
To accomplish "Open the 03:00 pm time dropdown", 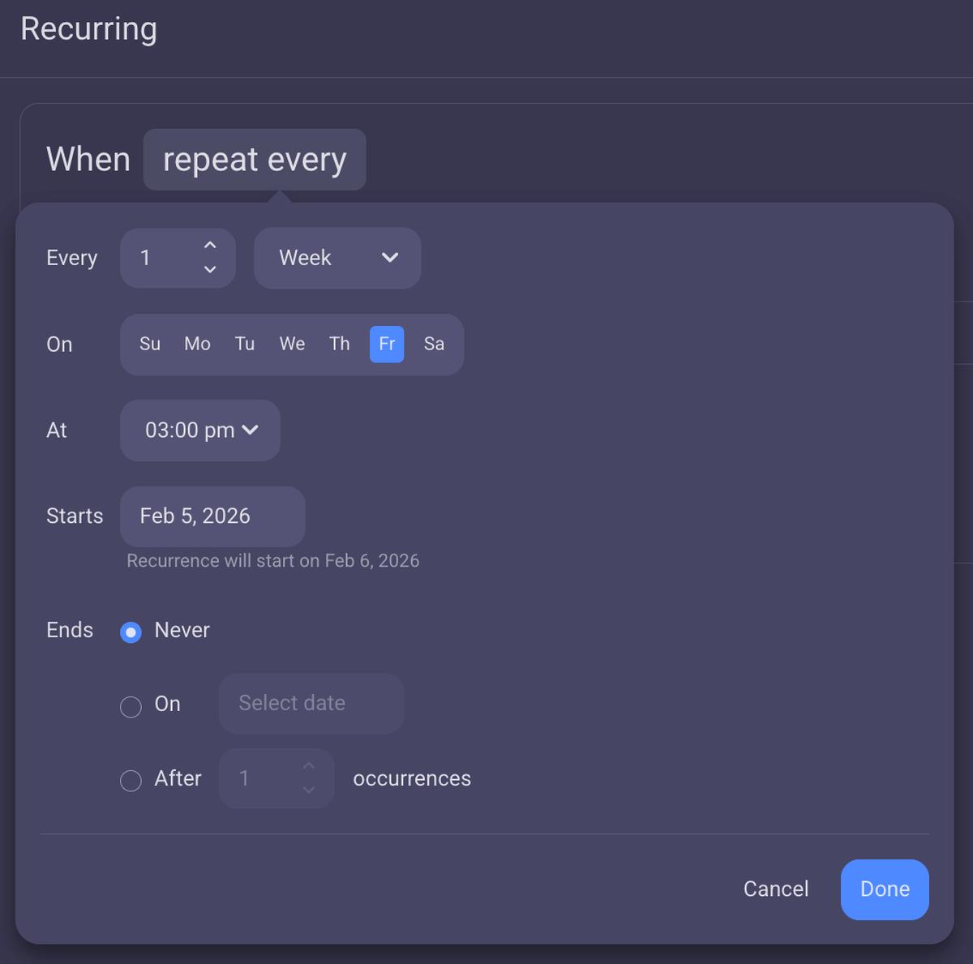I will tap(199, 431).
